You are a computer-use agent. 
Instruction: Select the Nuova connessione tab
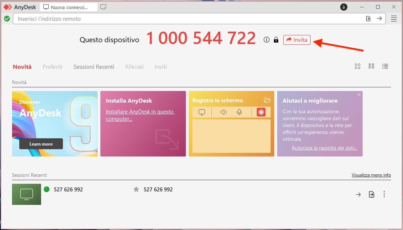[69, 7]
